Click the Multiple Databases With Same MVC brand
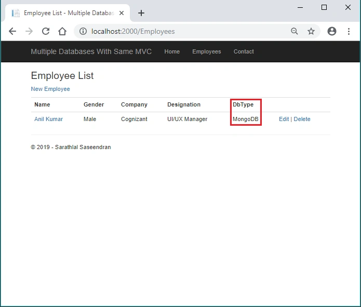 pos(91,51)
